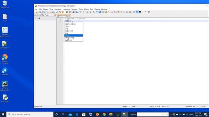Choose 'pass' in autocomplete list
The height and width of the screenshot is (117, 209).
point(73,26)
